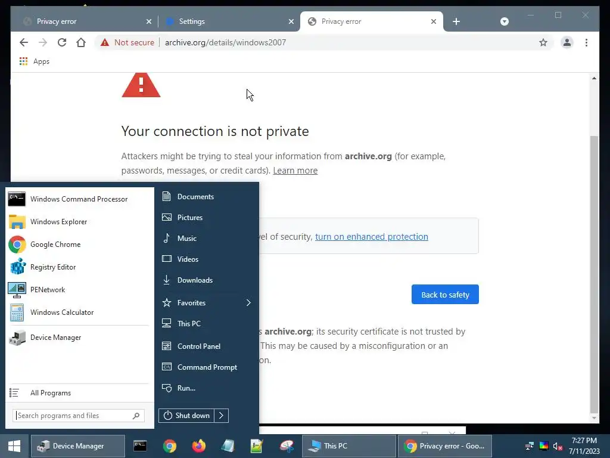
Task: Open Windows Calculator from Start menu
Action: [x=78, y=312]
